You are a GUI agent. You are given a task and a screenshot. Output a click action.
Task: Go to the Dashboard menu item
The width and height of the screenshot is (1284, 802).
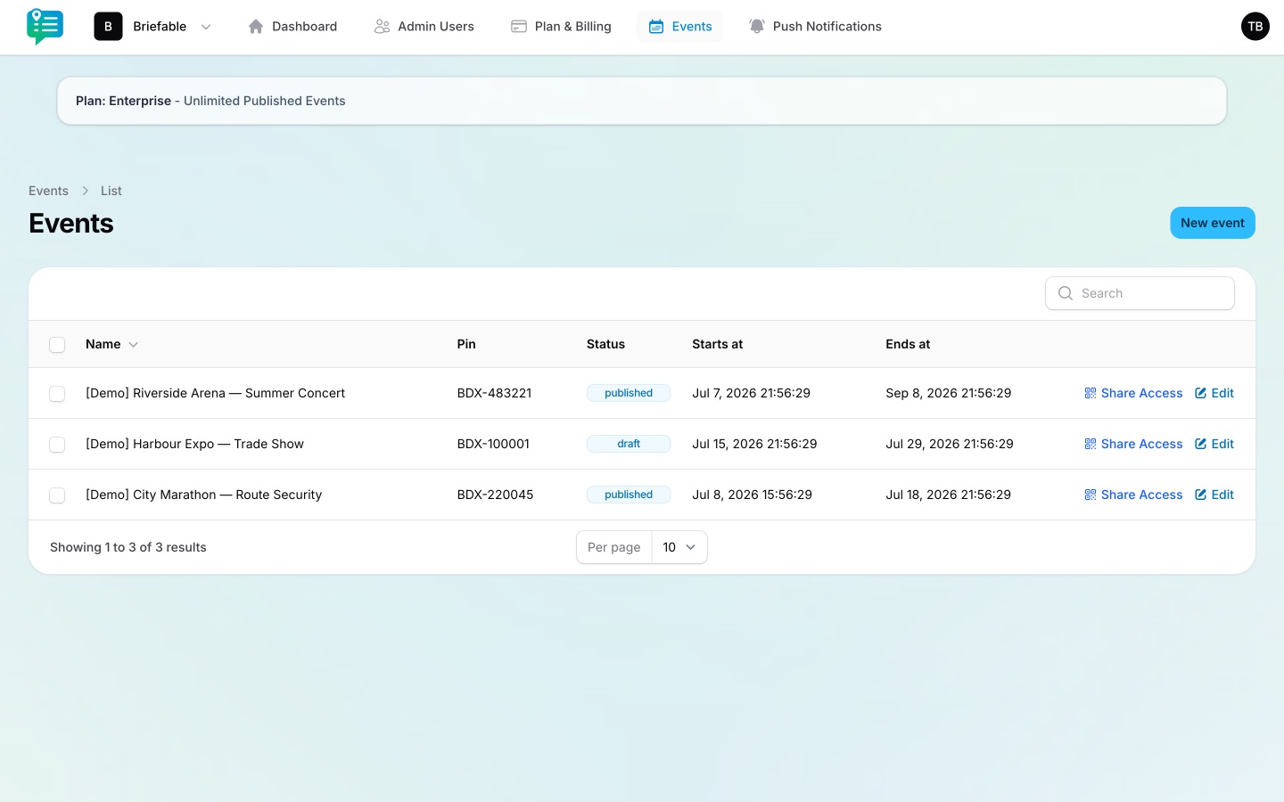coord(292,27)
